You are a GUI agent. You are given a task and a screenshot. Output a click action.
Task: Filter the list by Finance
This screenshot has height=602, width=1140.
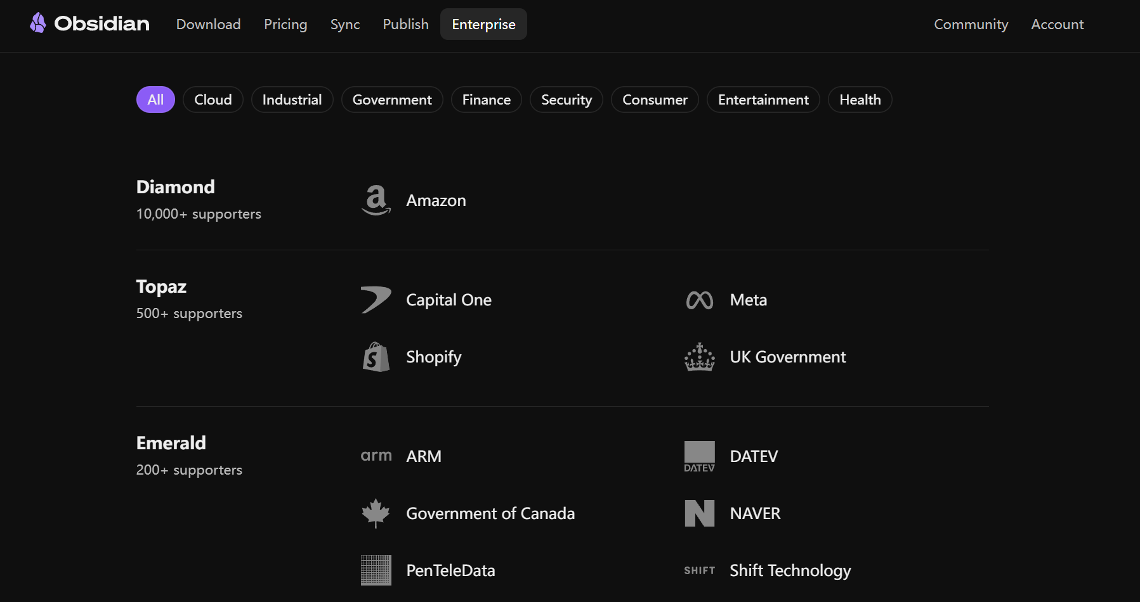click(486, 99)
